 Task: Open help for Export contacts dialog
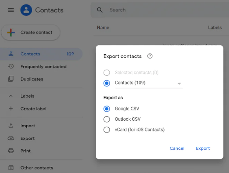click(x=150, y=56)
